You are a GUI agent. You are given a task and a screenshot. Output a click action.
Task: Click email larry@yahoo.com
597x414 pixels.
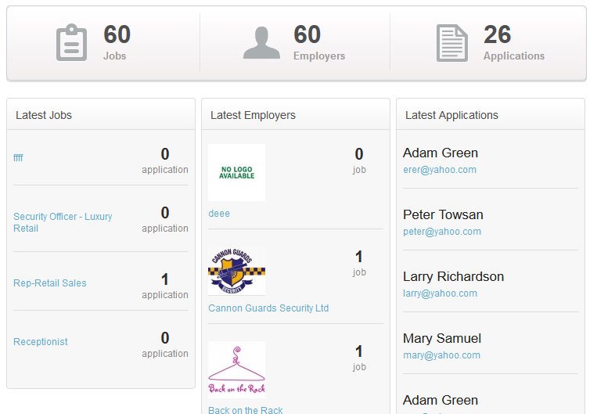(x=440, y=293)
